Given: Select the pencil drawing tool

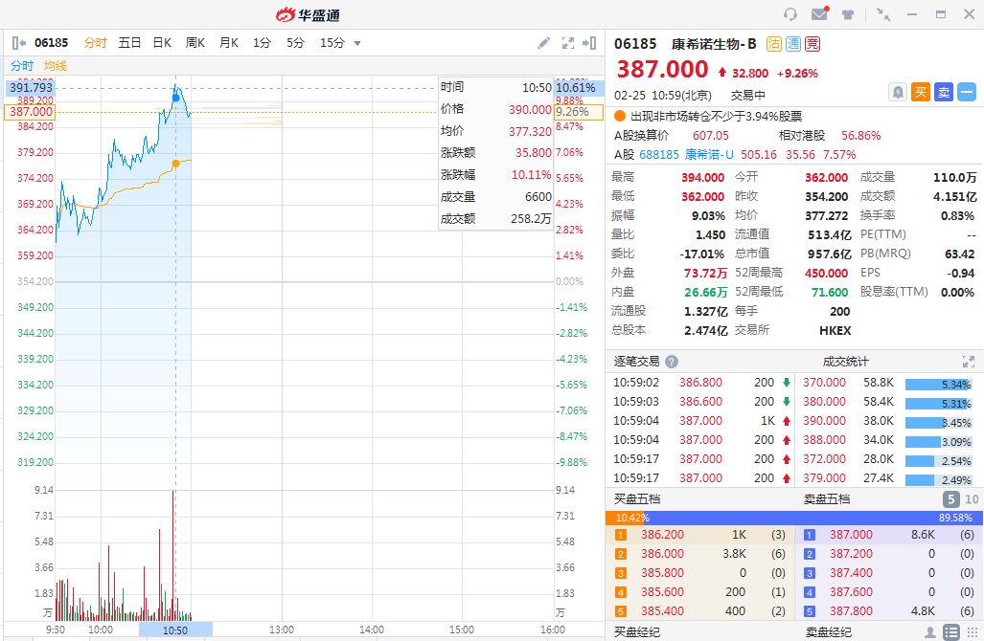Looking at the screenshot, I should pos(543,43).
